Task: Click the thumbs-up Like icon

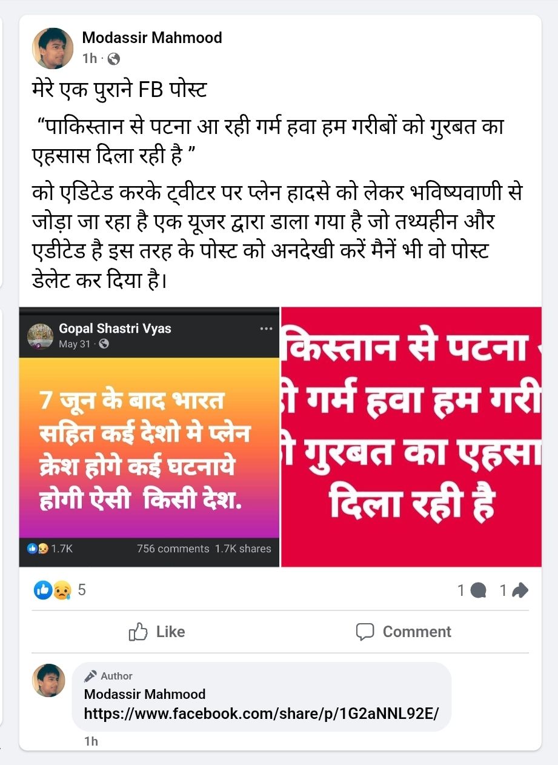Action: pos(139,632)
